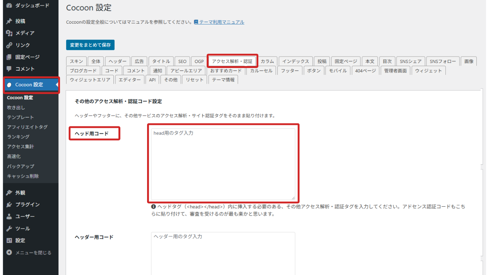This screenshot has width=489, height=275.
Task: Switch to the API tab
Action: pyautogui.click(x=152, y=80)
